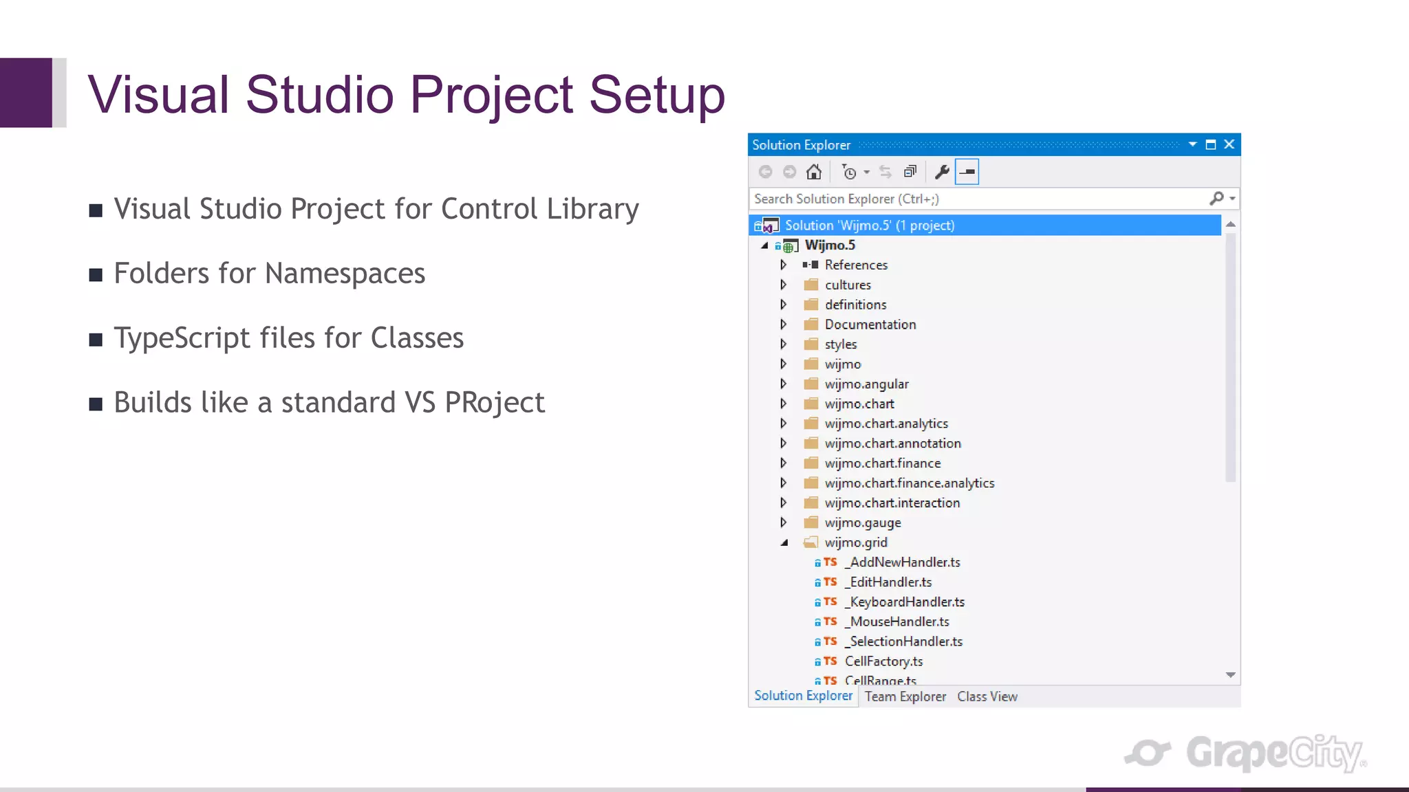
Task: Select the wijmo.grid folder label
Action: [x=856, y=543]
